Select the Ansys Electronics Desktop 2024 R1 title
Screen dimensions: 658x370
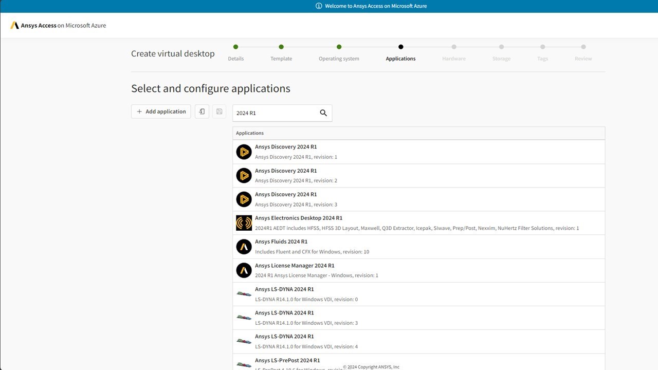[x=299, y=218]
